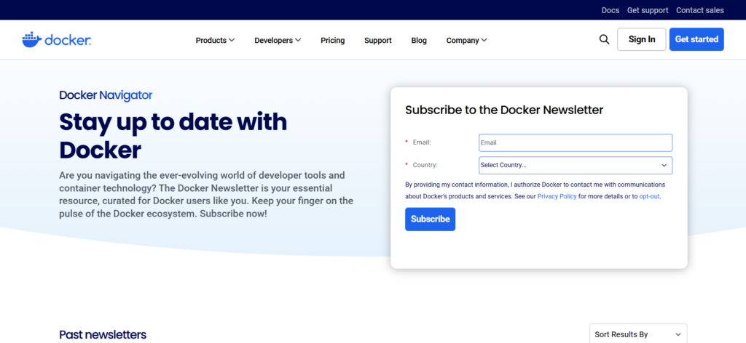Click the opt-out link

(x=649, y=196)
